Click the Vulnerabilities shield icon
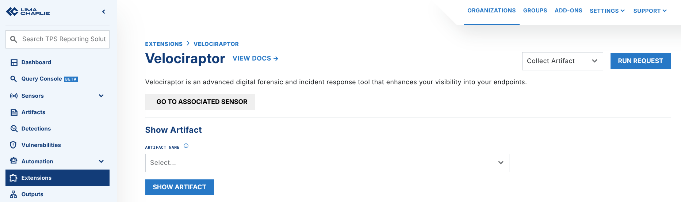The height and width of the screenshot is (202, 681). [14, 145]
